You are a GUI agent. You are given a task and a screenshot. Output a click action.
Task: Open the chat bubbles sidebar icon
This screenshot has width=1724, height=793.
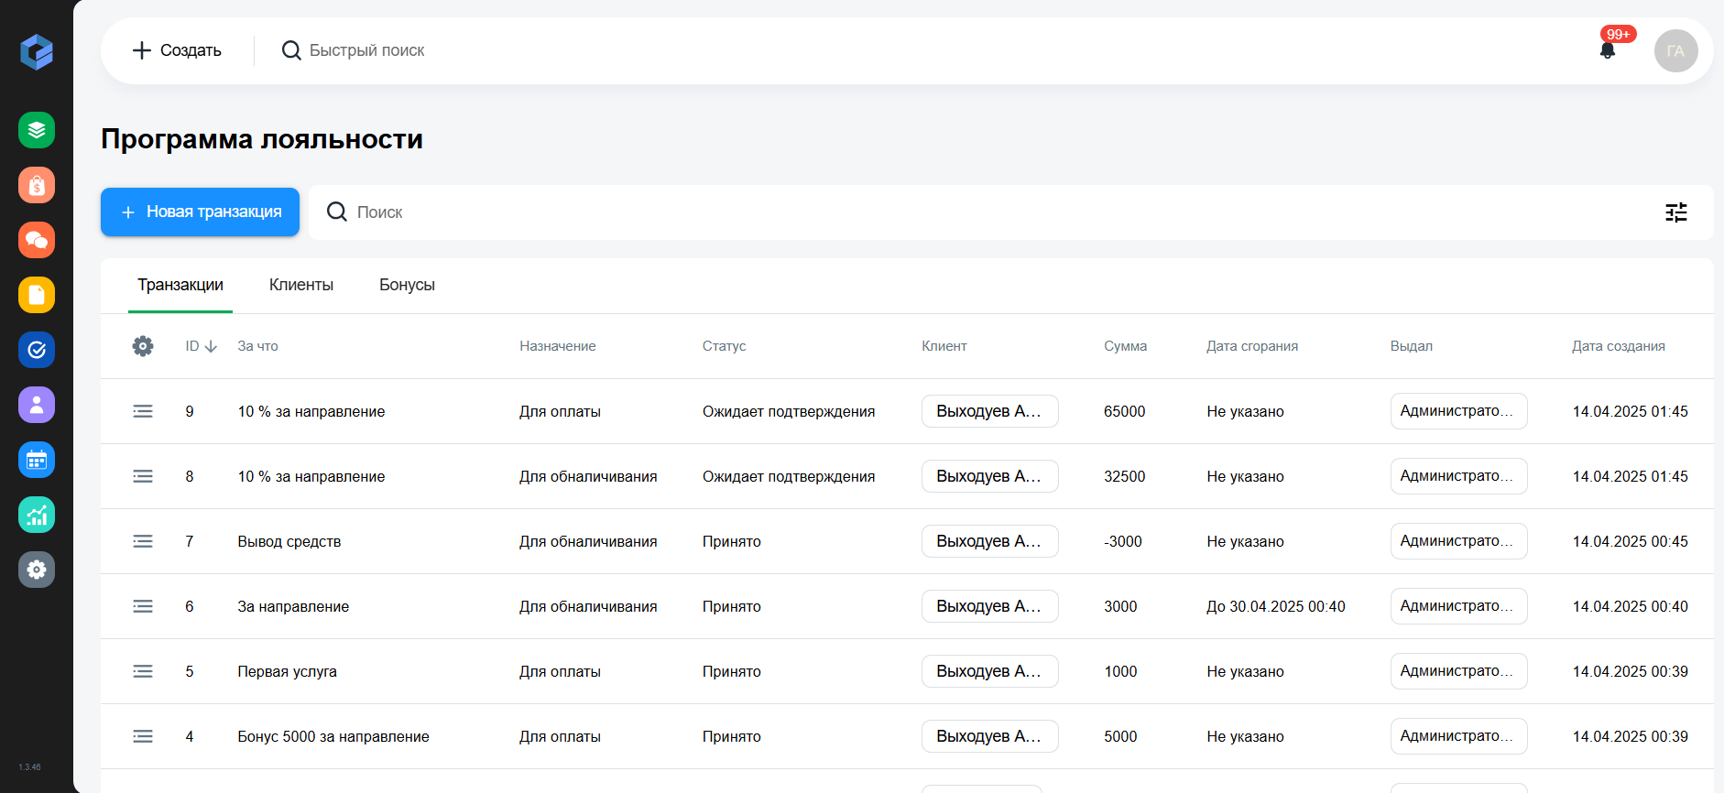coord(37,240)
